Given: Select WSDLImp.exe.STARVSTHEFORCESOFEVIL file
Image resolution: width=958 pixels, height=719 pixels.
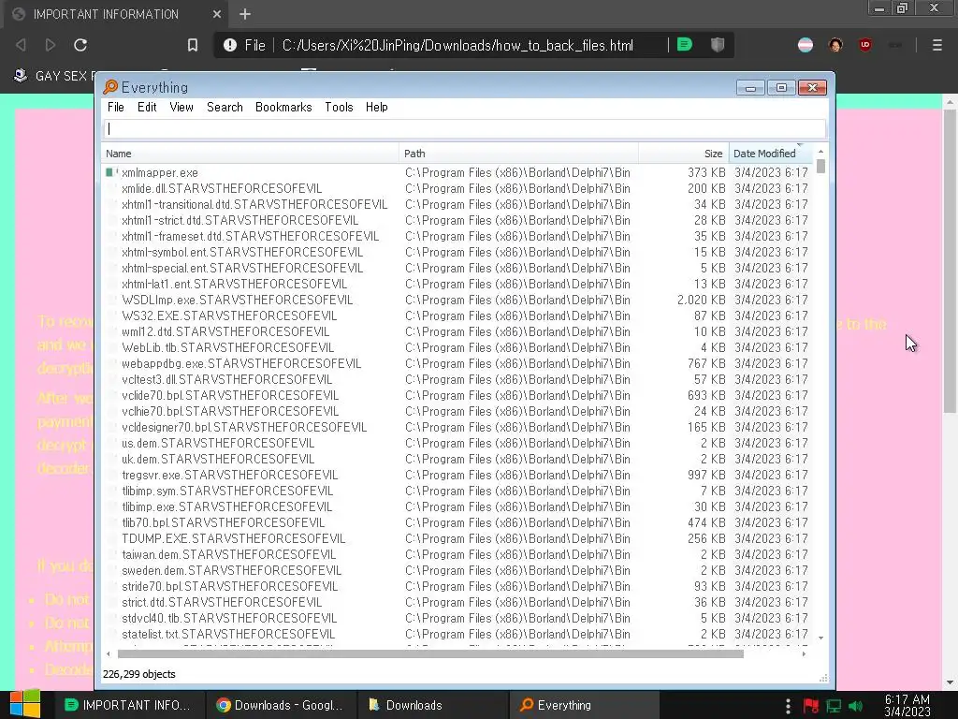Looking at the screenshot, I should 237,300.
